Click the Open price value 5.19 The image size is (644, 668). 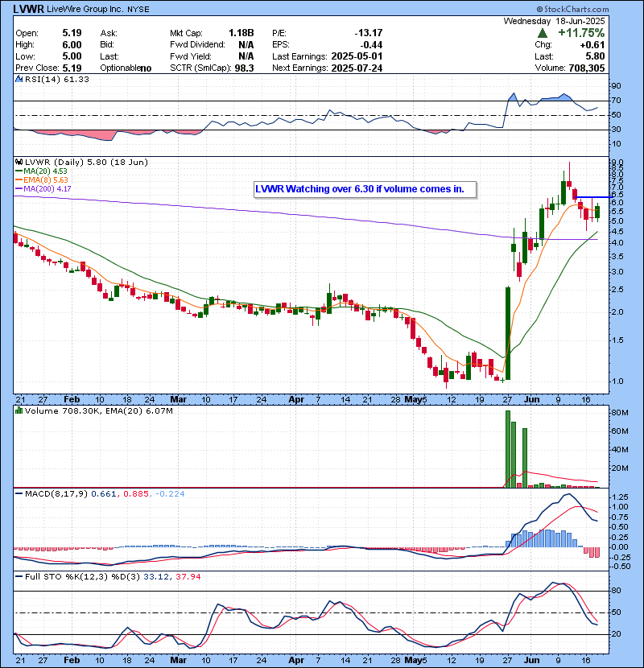pos(72,33)
